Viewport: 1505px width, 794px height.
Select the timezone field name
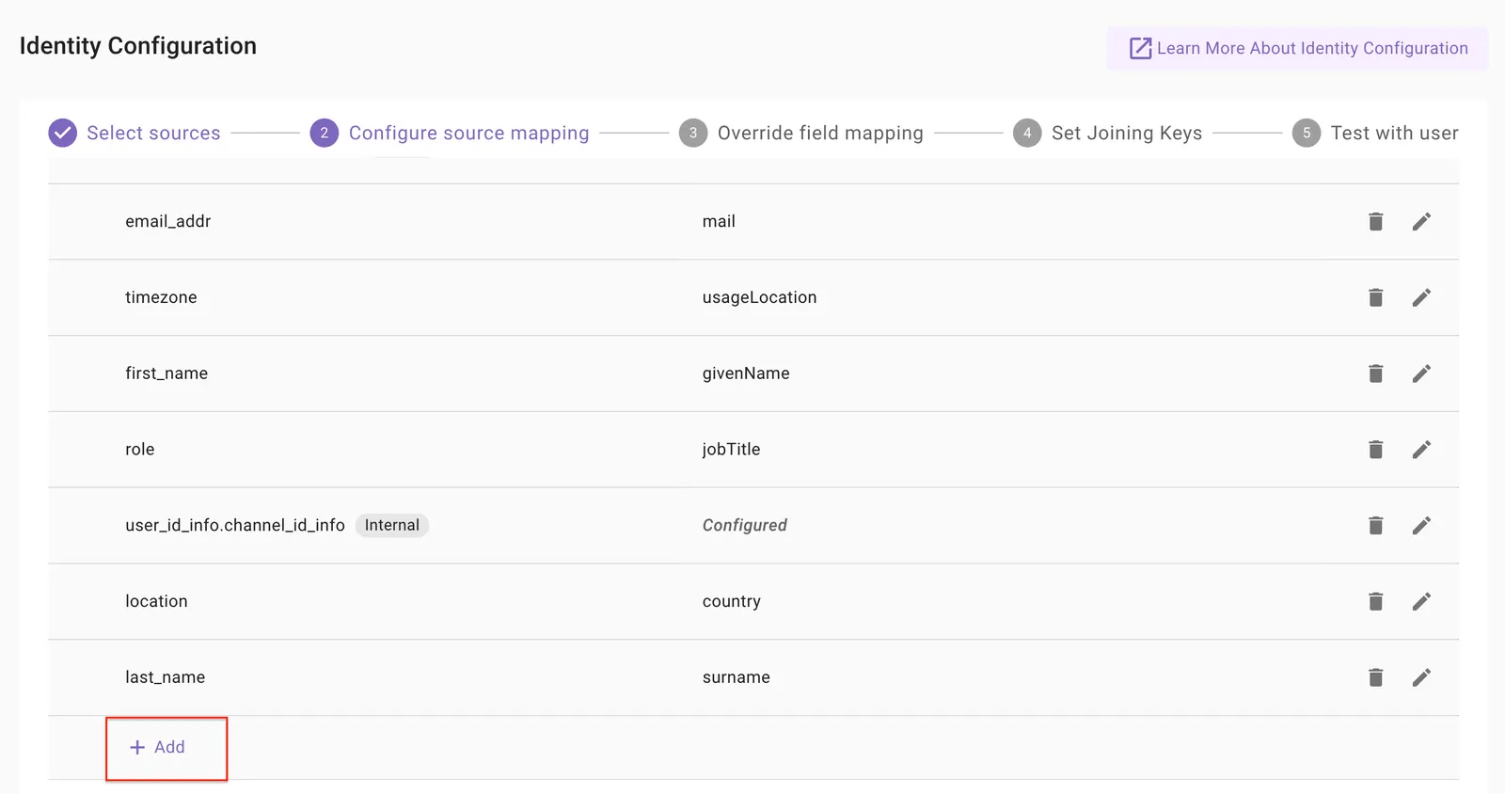[x=161, y=297]
